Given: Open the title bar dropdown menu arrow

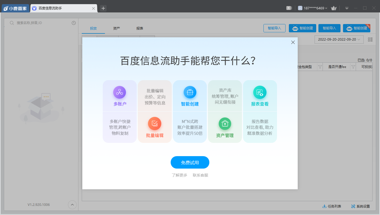Looking at the screenshot, I should (x=347, y=8).
